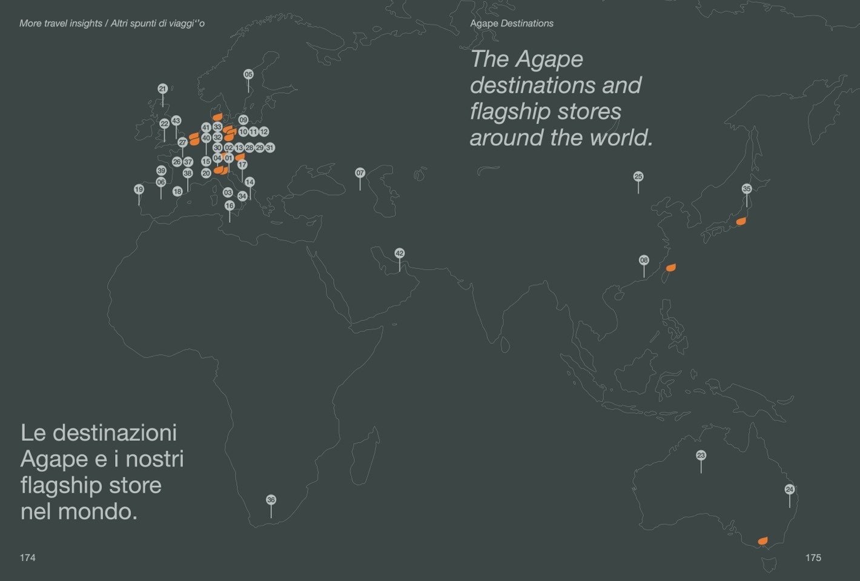860x581 pixels.
Task: Click pin 19 on Portugal's coast
Action: (139, 190)
